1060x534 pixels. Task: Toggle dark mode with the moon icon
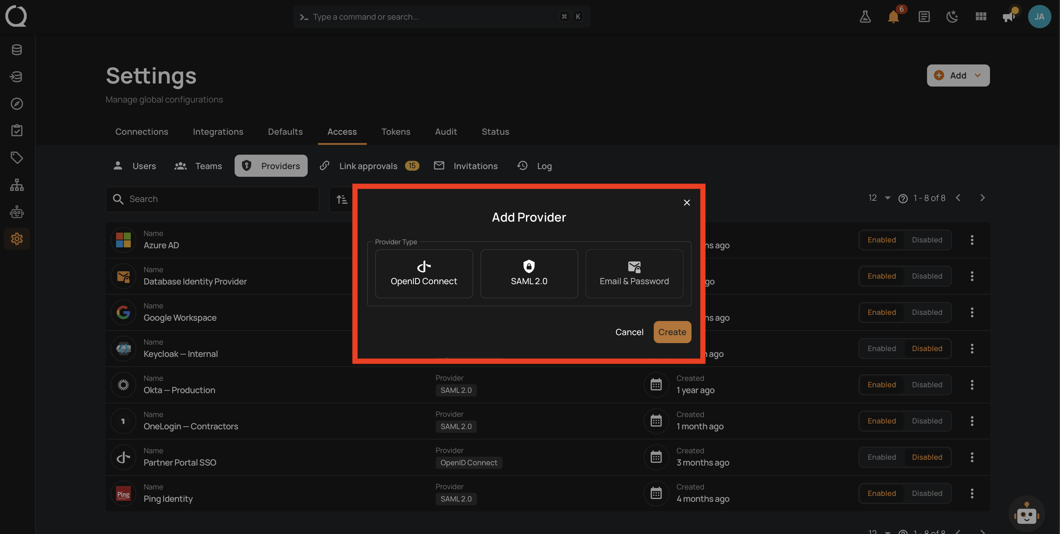952,17
